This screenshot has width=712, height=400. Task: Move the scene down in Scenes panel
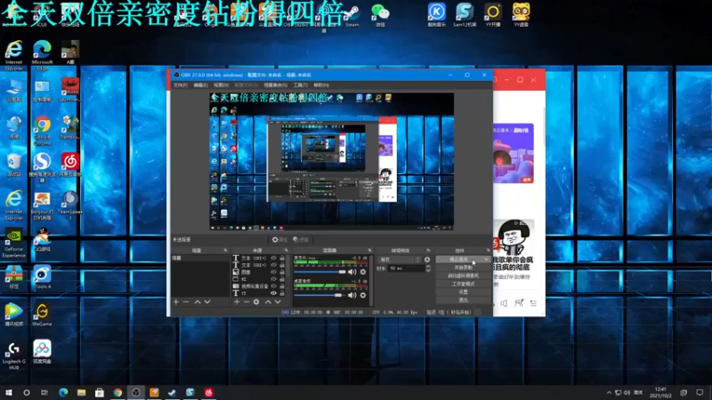207,302
